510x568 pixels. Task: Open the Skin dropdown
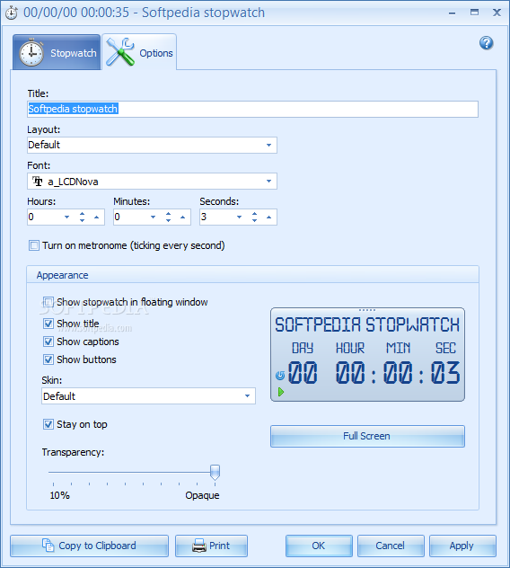[x=148, y=396]
